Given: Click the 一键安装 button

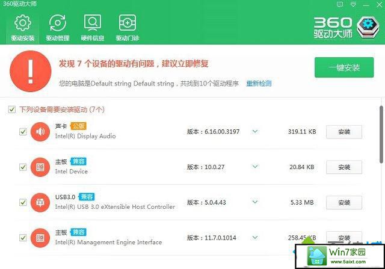Looking at the screenshot, I should pyautogui.click(x=344, y=67).
